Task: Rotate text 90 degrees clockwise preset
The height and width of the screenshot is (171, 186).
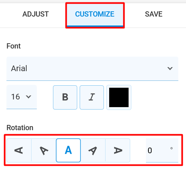Action: pos(118,150)
